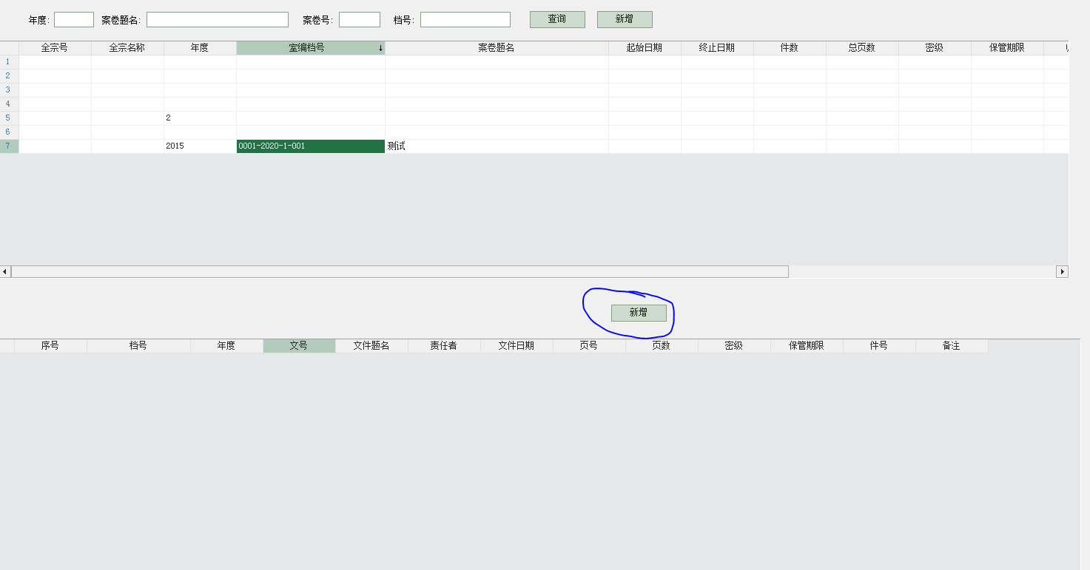The width and height of the screenshot is (1090, 570).
Task: Select the 案卷号 input field
Action: (x=359, y=19)
